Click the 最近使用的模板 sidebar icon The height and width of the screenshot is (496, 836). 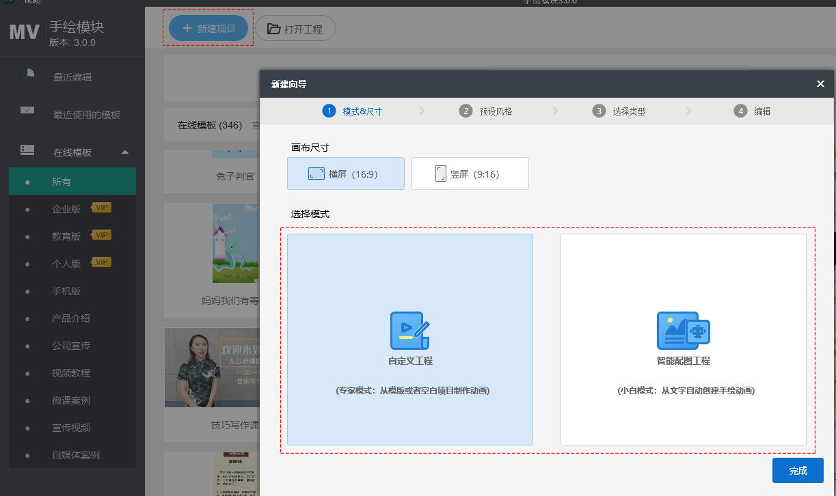point(28,111)
